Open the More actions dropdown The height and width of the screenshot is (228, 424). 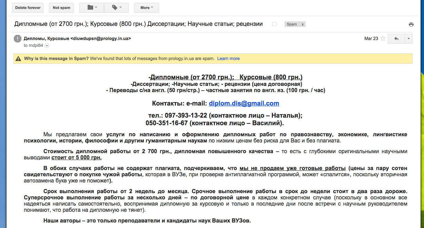[146, 8]
